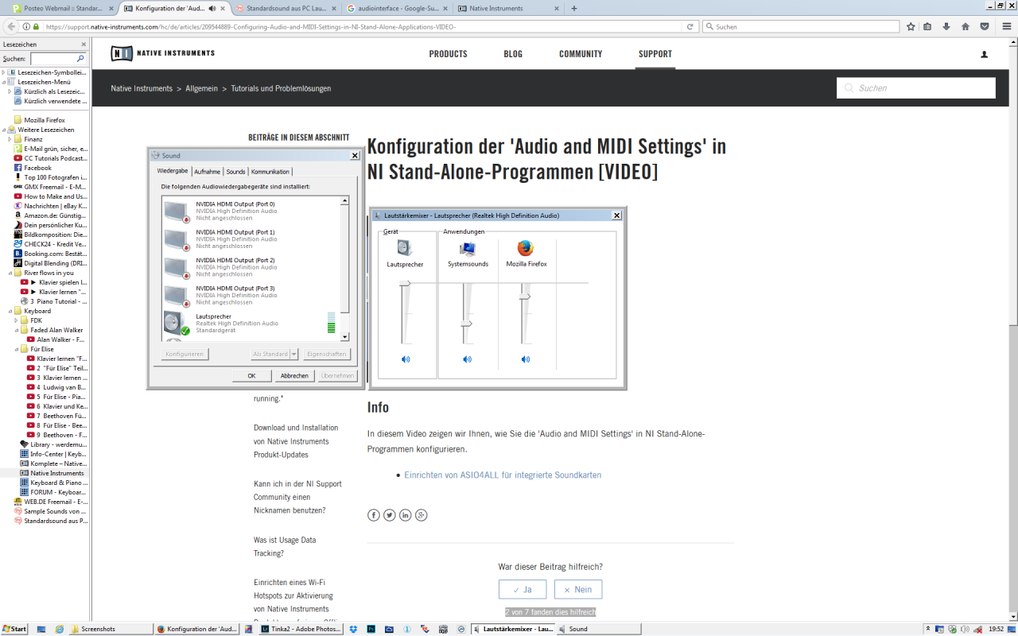1018x636 pixels.
Task: Click the Systemsounds icon in volume mixer
Action: coord(468,248)
